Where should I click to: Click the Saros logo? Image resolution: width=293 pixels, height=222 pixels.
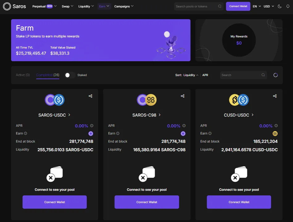[x=15, y=6]
